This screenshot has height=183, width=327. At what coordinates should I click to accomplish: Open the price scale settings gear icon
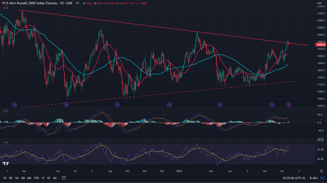point(321,171)
